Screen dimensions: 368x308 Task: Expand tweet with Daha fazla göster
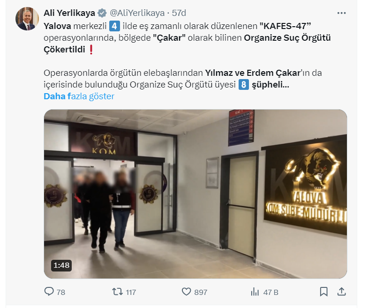tap(79, 96)
